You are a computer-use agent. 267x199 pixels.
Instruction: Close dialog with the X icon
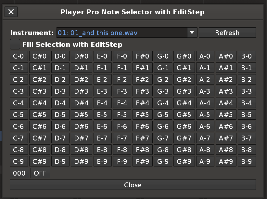[x=11, y=12]
